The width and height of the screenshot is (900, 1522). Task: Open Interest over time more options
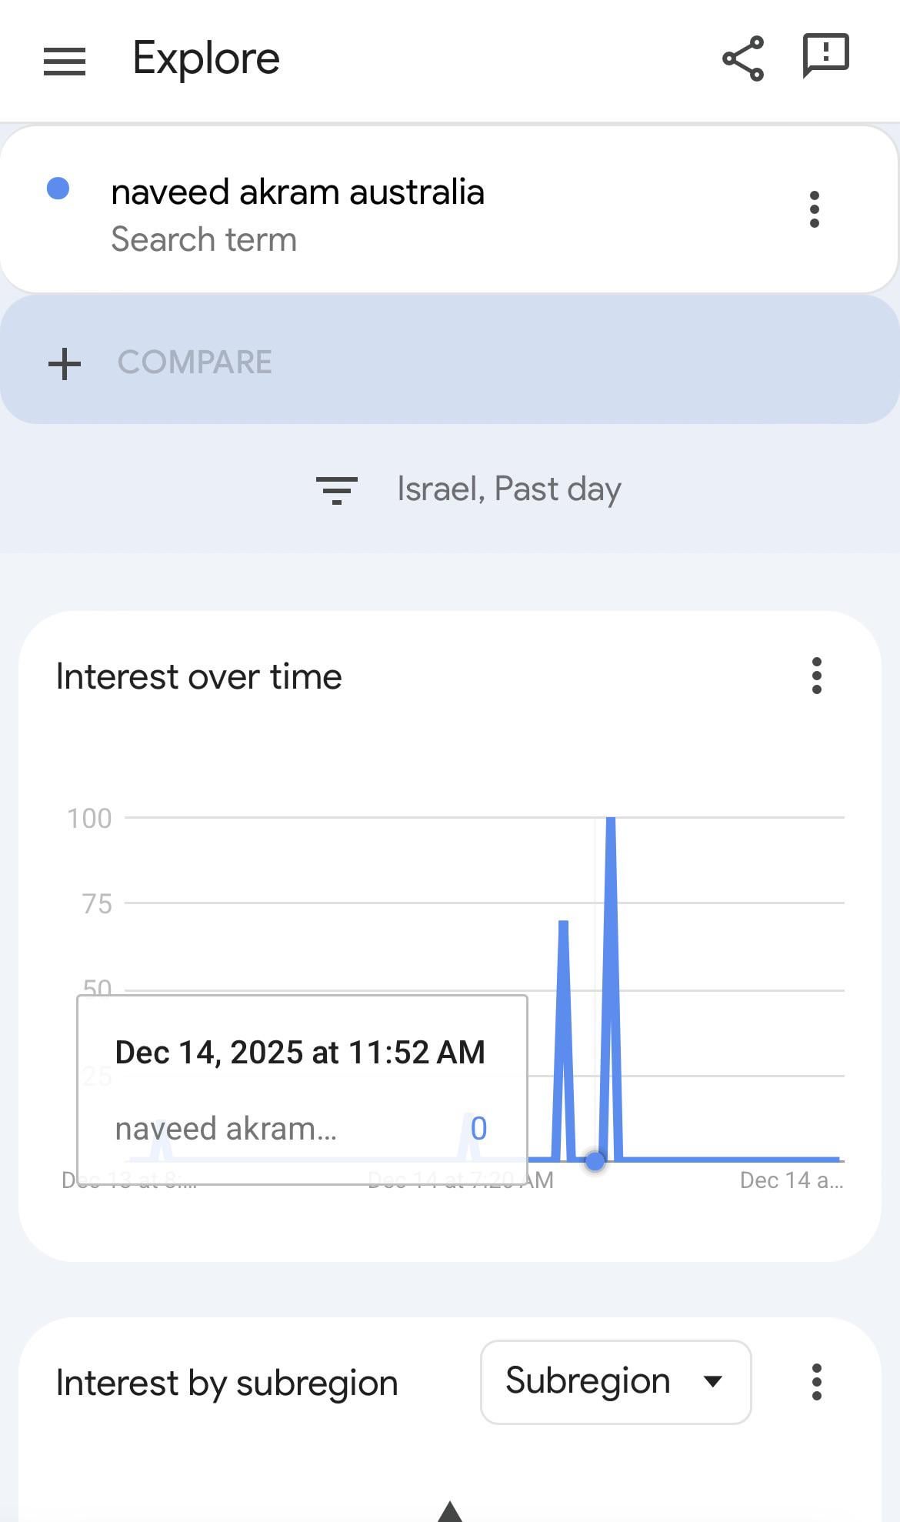pos(817,676)
